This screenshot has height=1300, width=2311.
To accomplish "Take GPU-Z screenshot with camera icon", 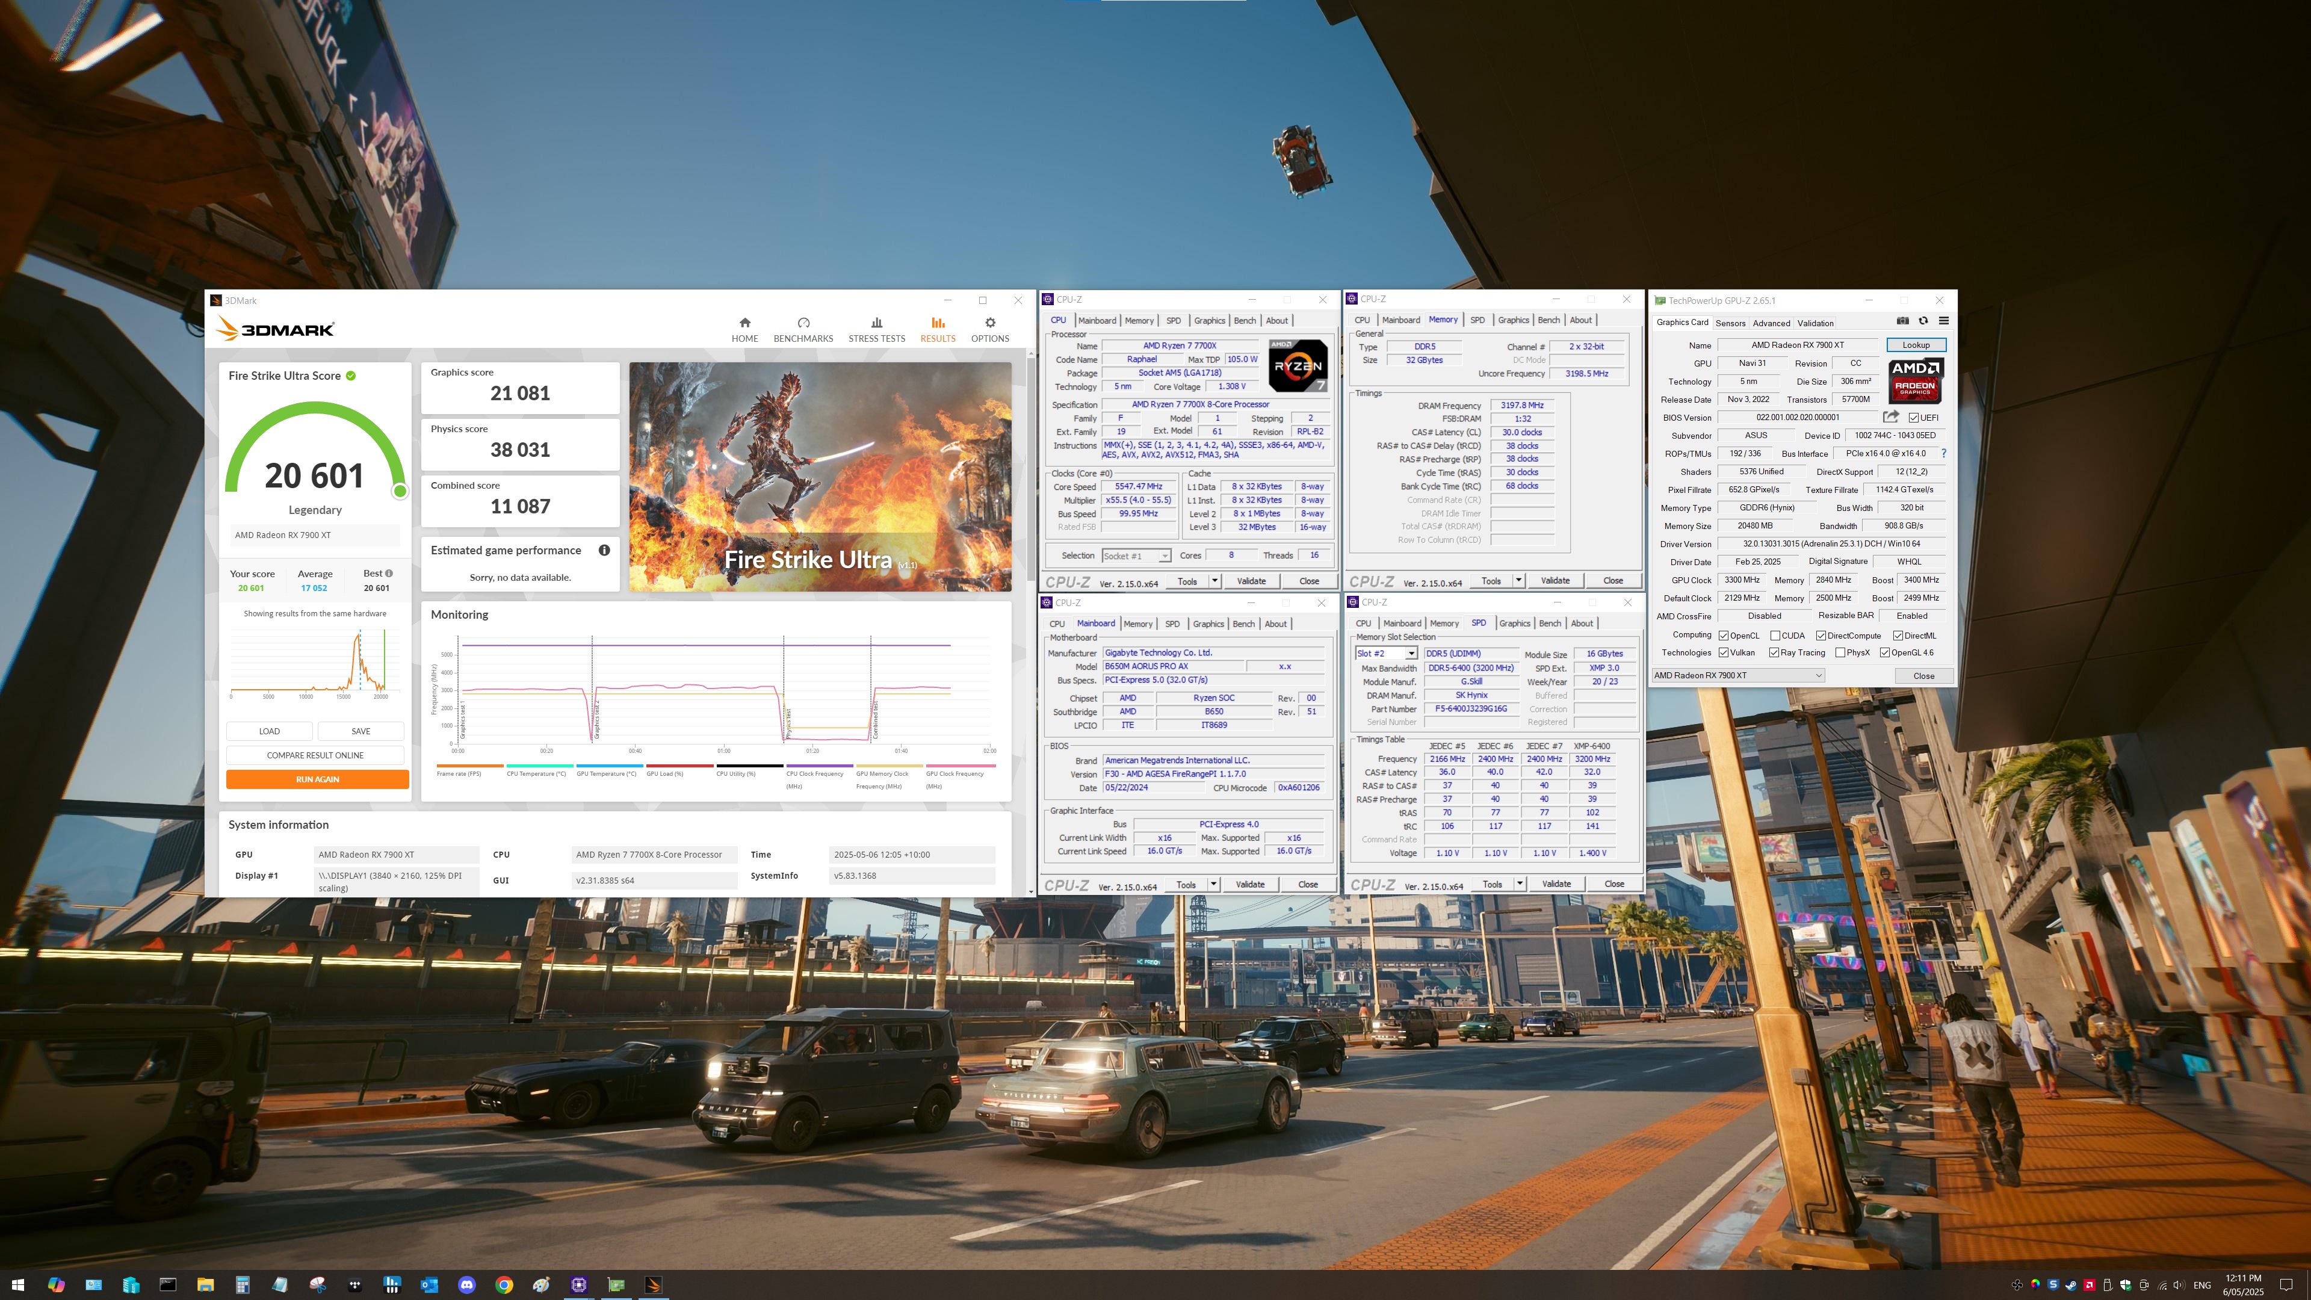I will [1902, 321].
